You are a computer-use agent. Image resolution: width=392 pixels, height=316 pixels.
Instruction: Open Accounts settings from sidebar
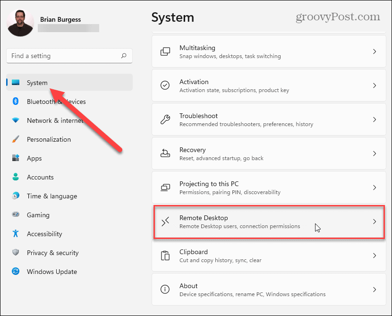(x=40, y=177)
